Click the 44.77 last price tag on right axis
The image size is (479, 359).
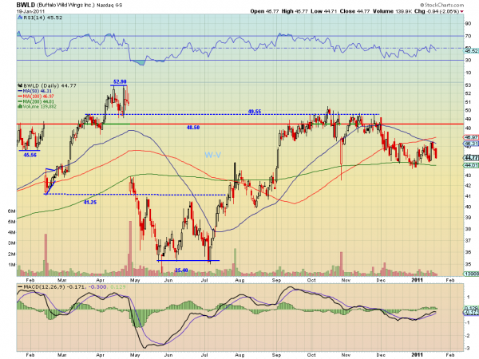(471, 158)
